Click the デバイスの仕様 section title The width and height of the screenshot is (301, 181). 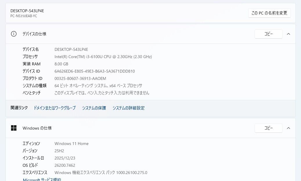click(x=34, y=34)
